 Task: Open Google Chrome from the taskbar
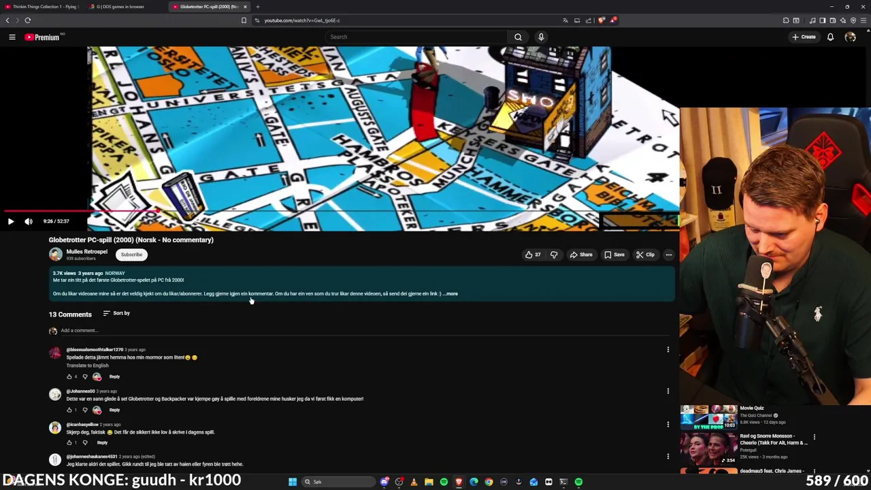(489, 482)
